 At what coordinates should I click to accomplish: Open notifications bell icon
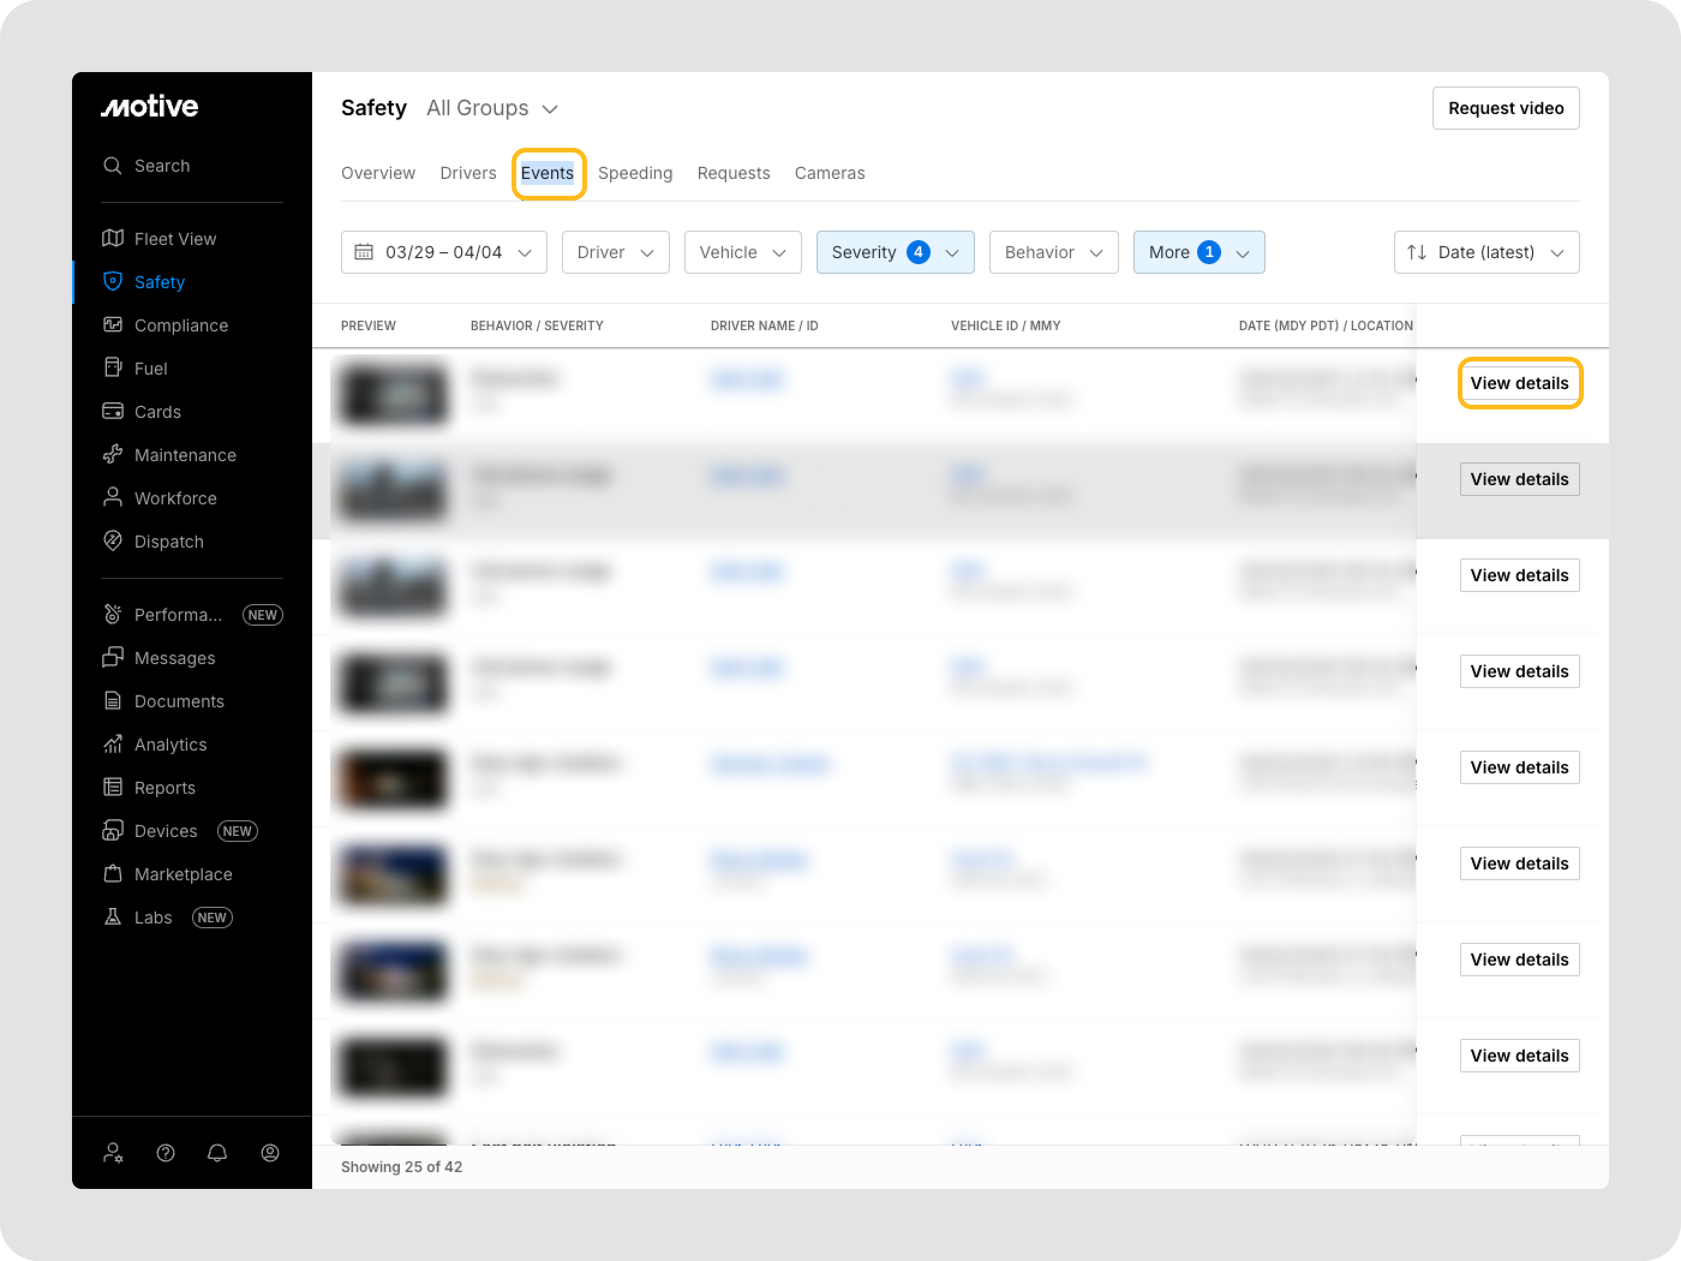pyautogui.click(x=217, y=1153)
